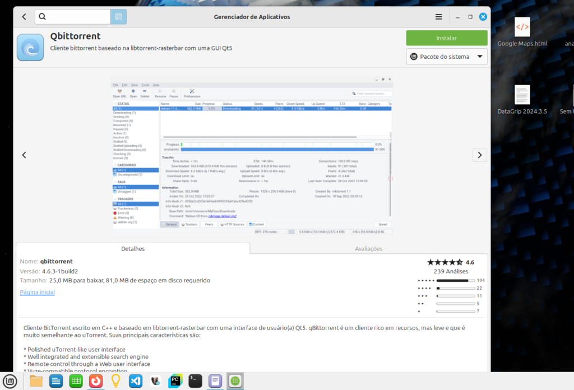
Task: Open the green spreadsheet app in the taskbar
Action: [76, 381]
